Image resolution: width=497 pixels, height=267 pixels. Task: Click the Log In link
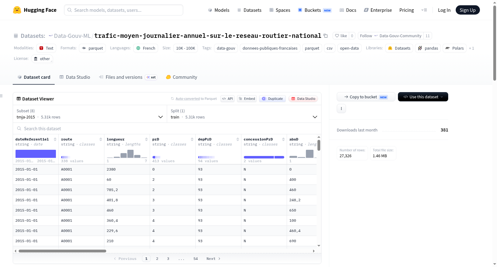444,10
